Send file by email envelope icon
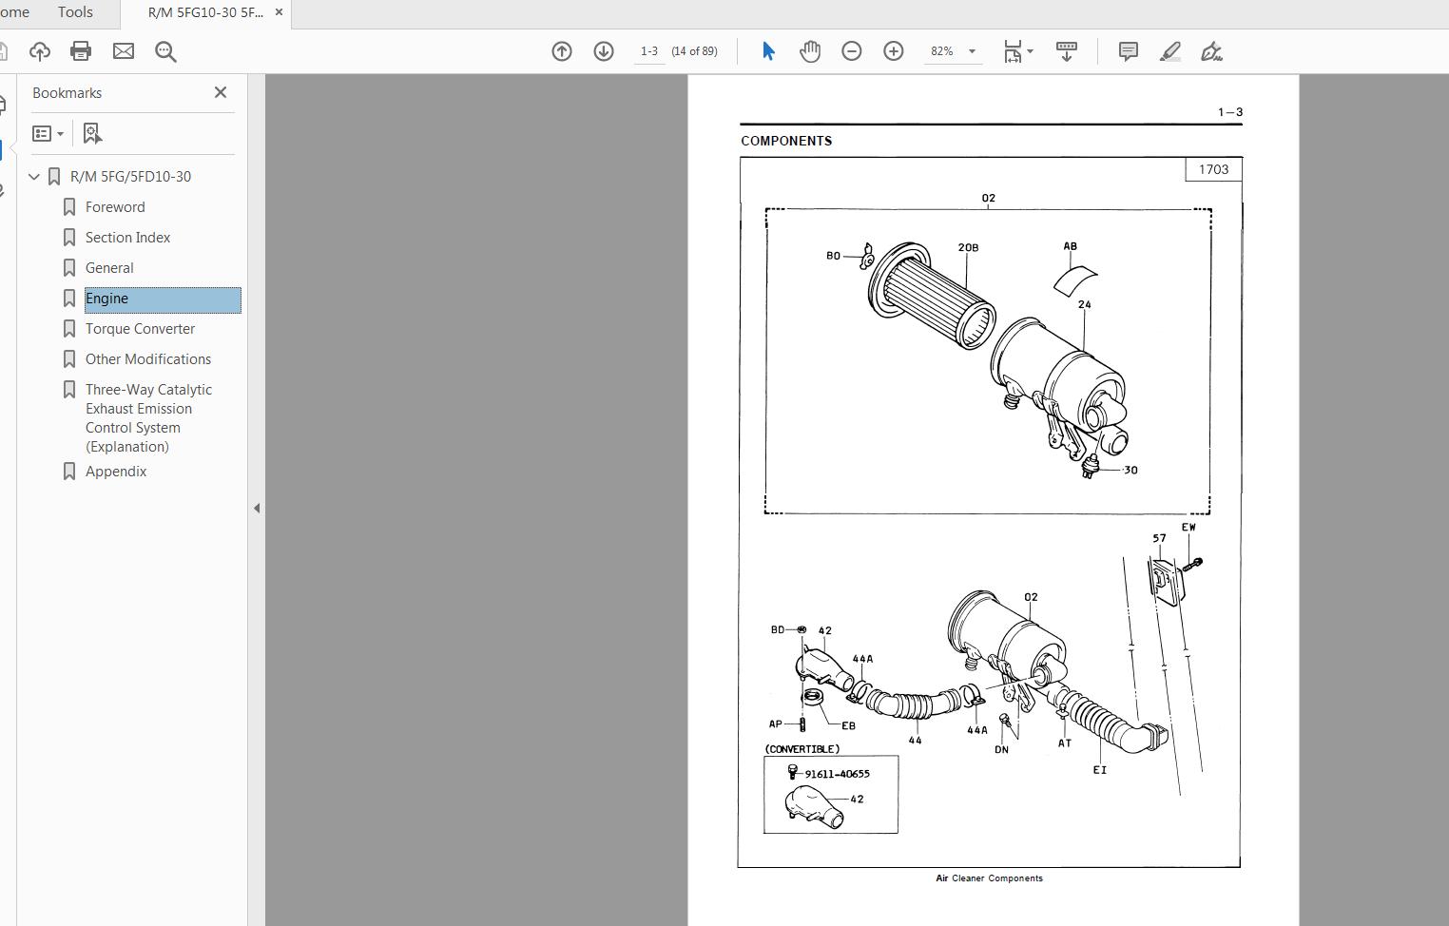1449x926 pixels. (124, 51)
